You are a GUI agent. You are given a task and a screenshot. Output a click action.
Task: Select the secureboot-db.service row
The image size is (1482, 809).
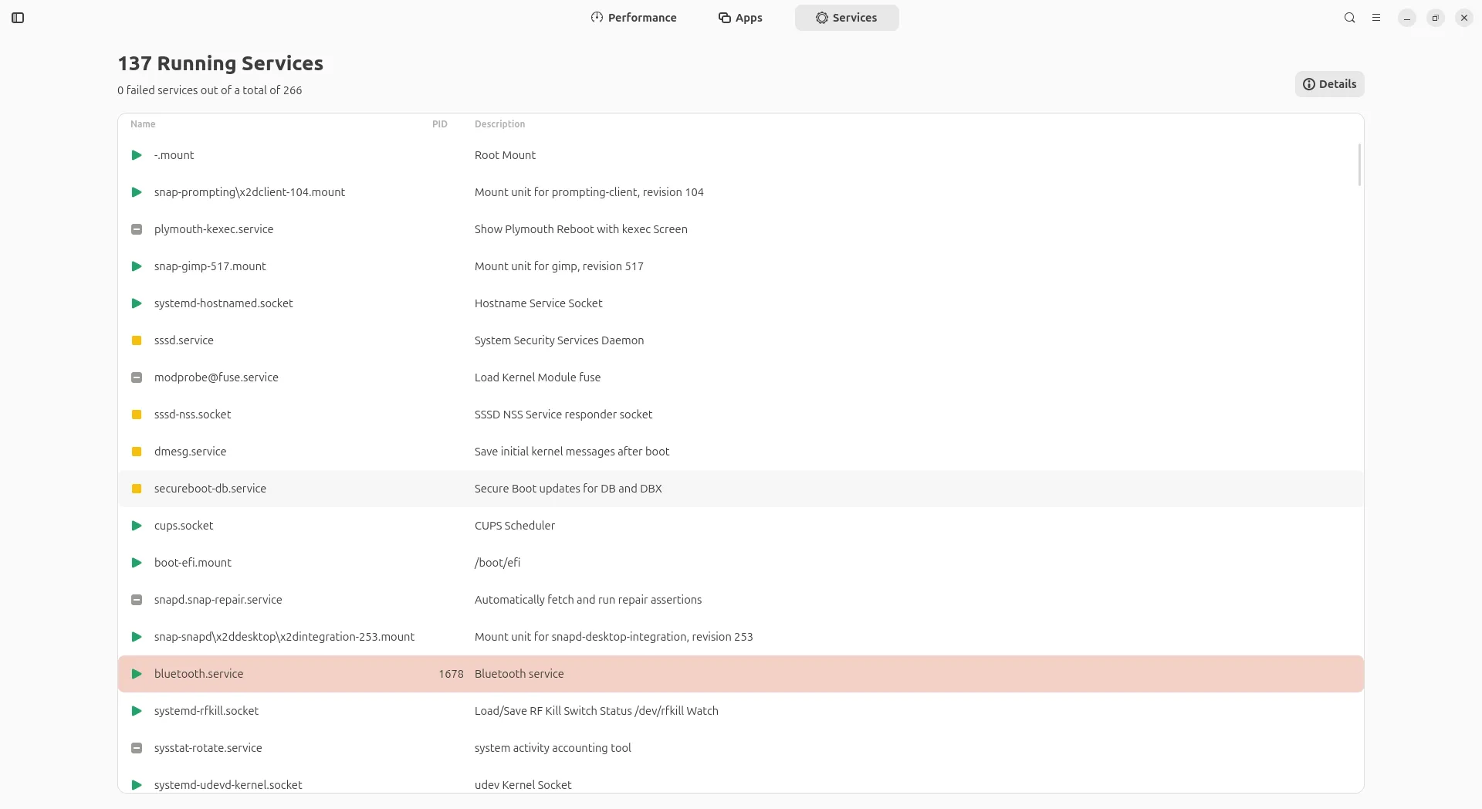click(x=741, y=489)
